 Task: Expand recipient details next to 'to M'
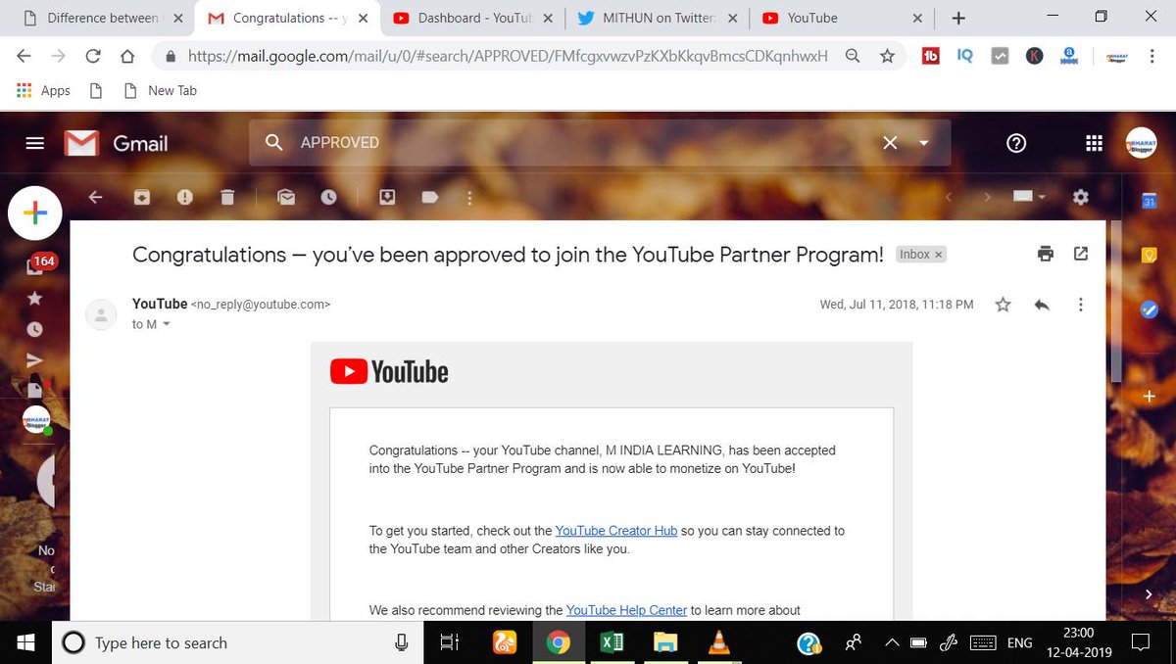coord(166,324)
